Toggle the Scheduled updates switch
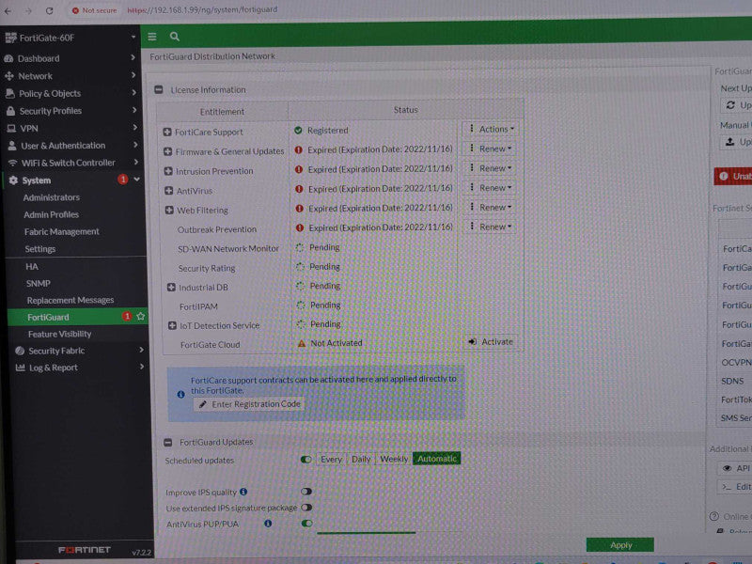The image size is (752, 564). [x=305, y=460]
